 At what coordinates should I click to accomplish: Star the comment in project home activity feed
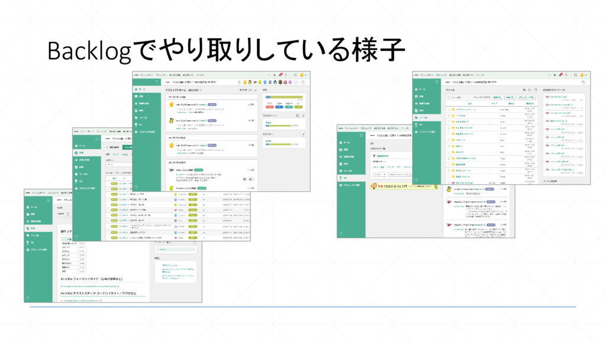(x=250, y=179)
